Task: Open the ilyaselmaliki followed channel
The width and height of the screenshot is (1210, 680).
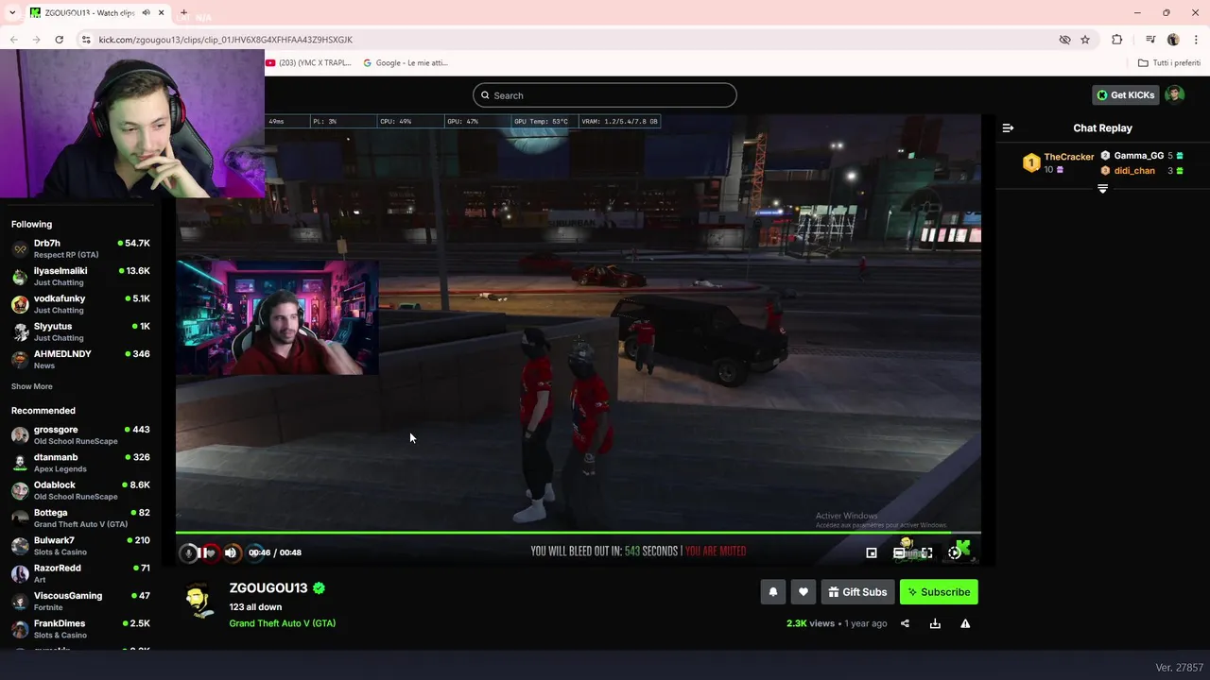Action: click(x=80, y=277)
